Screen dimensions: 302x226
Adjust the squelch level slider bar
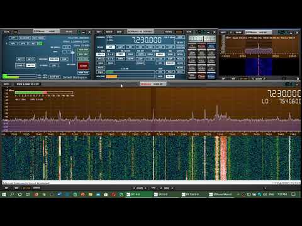click(130, 72)
